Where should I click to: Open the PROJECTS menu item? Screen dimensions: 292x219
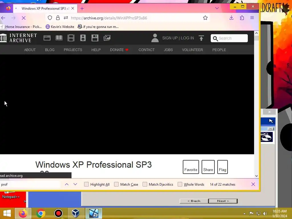click(73, 50)
